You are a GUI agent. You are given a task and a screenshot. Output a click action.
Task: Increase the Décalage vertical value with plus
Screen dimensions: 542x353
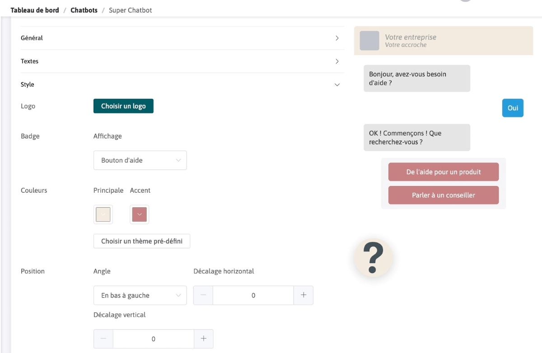(x=203, y=339)
